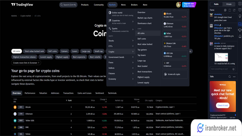Image resolution: width=242 pixels, height=136 pixels.
Task: Expand the Sparks submenu
Action: [133, 29]
